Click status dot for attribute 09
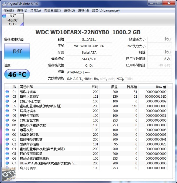Image resolution: width=177 pixels, height=183 pixels. coord(7,115)
